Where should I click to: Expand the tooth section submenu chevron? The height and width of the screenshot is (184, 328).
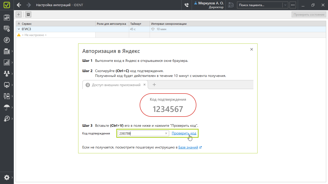(12, 85)
